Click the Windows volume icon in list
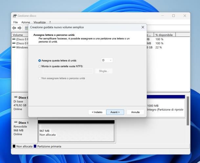Screen dimensions: 200x163 [x=14, y=47]
